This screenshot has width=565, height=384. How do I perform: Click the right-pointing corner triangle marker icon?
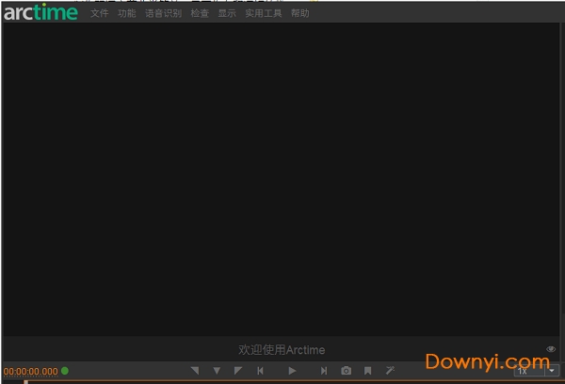pos(238,371)
